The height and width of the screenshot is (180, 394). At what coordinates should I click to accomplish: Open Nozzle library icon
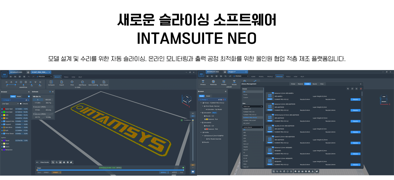[234, 81]
